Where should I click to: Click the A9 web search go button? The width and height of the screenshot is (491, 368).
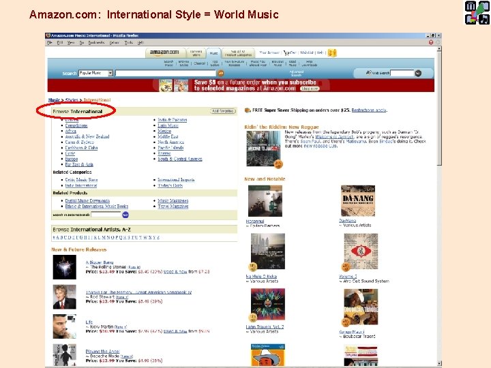click(x=418, y=73)
